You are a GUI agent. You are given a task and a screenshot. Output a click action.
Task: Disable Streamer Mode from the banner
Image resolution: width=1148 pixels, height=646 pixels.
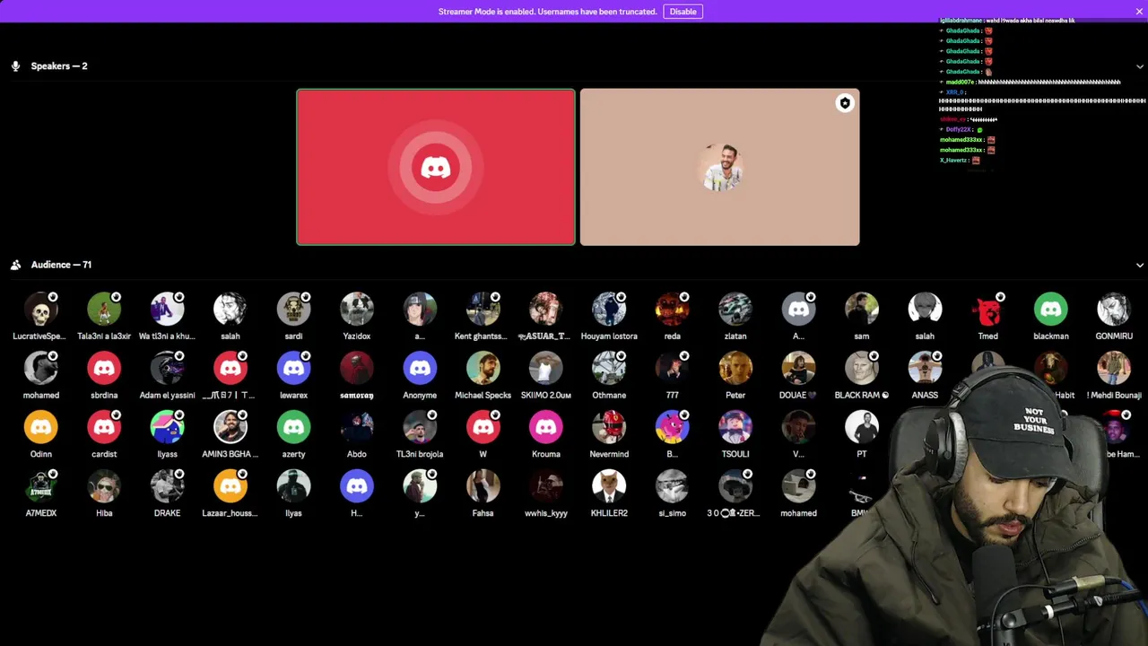(683, 12)
